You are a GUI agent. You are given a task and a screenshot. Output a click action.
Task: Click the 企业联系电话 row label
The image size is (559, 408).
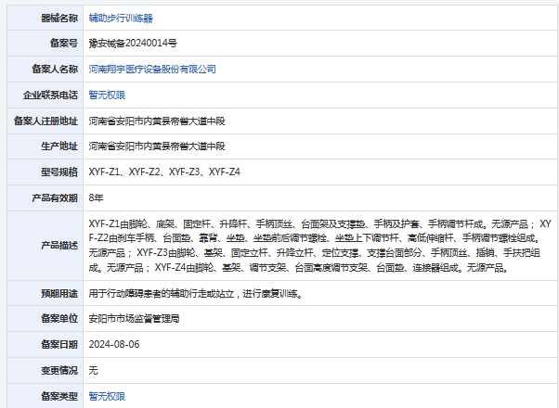50,96
